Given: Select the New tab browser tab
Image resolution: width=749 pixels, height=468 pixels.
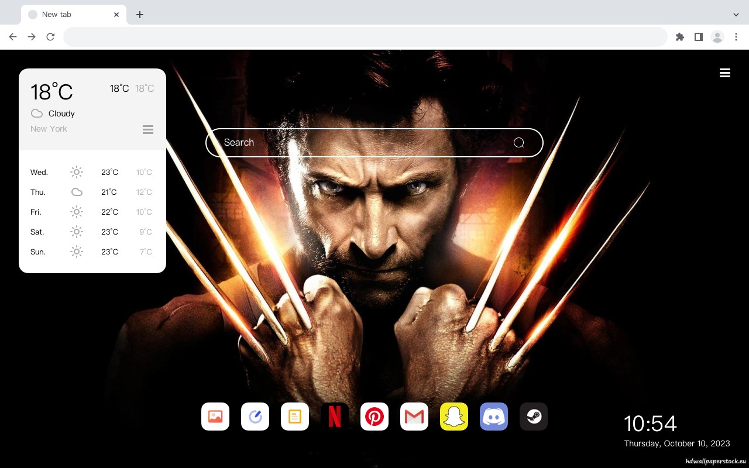Looking at the screenshot, I should (74, 15).
